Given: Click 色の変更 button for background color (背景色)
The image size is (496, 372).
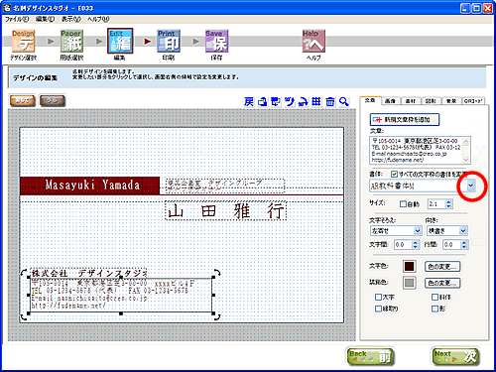Looking at the screenshot, I should point(442,283).
